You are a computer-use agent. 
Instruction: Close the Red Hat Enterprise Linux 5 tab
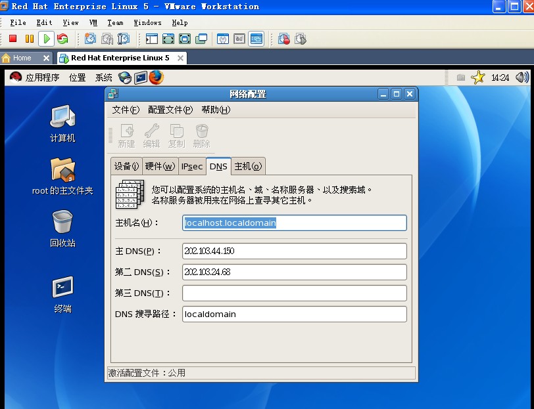pyautogui.click(x=180, y=58)
